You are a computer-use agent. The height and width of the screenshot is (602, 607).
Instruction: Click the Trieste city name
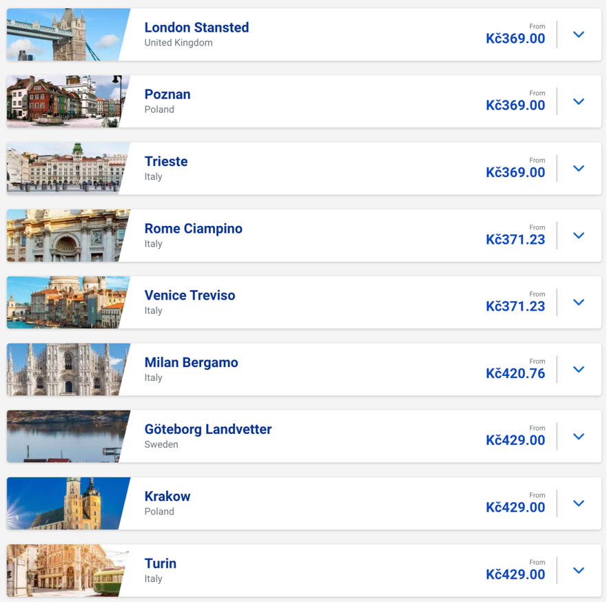click(165, 161)
